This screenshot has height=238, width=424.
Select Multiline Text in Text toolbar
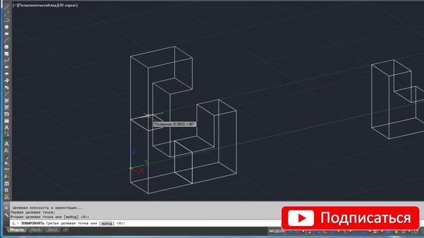click(7, 144)
